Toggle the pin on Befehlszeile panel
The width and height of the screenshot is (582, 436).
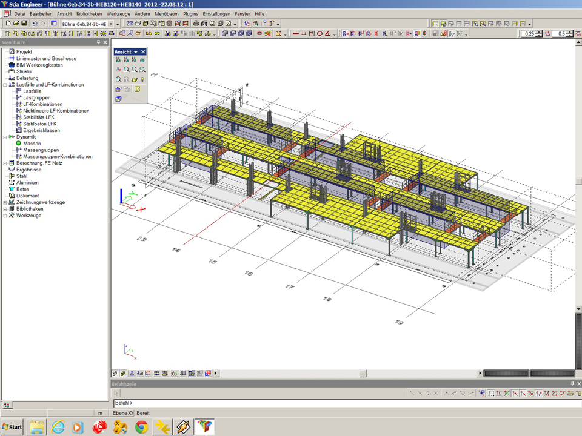pos(572,384)
